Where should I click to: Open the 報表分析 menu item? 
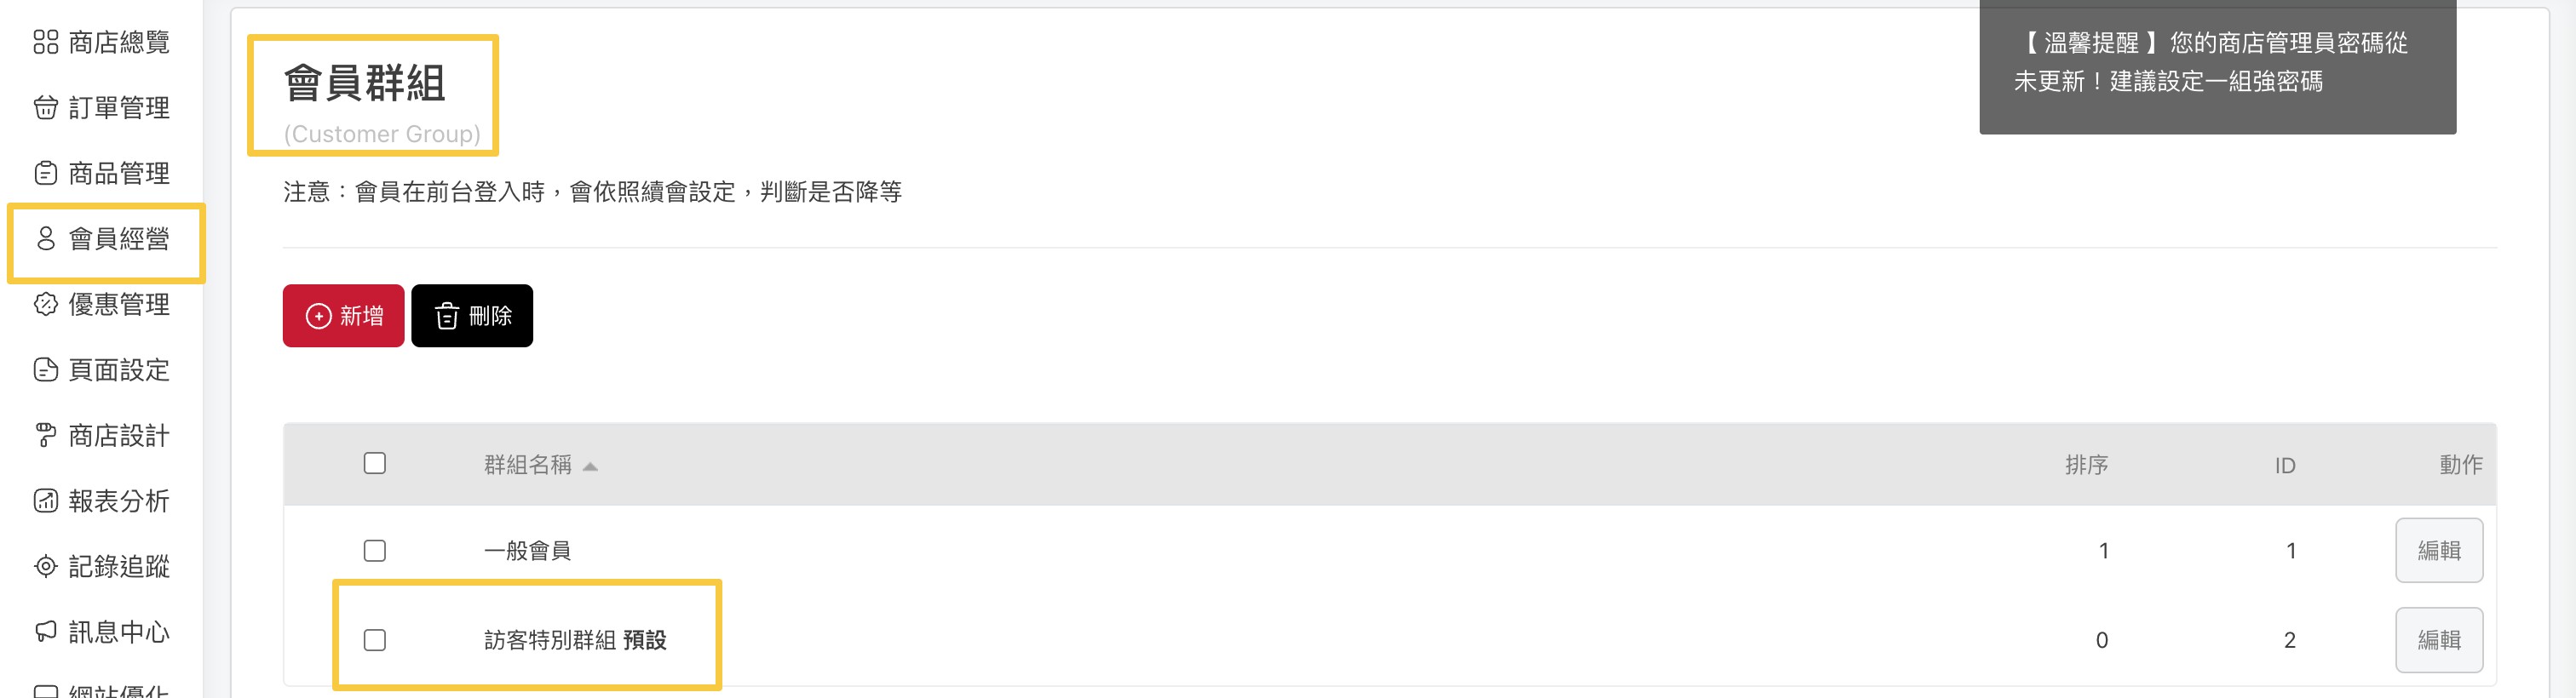118,501
